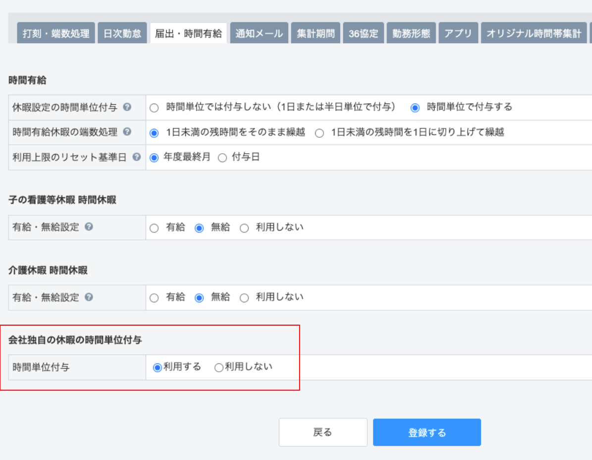
Task: Open the 打刻・端数処理 tab
Action: pos(56,34)
